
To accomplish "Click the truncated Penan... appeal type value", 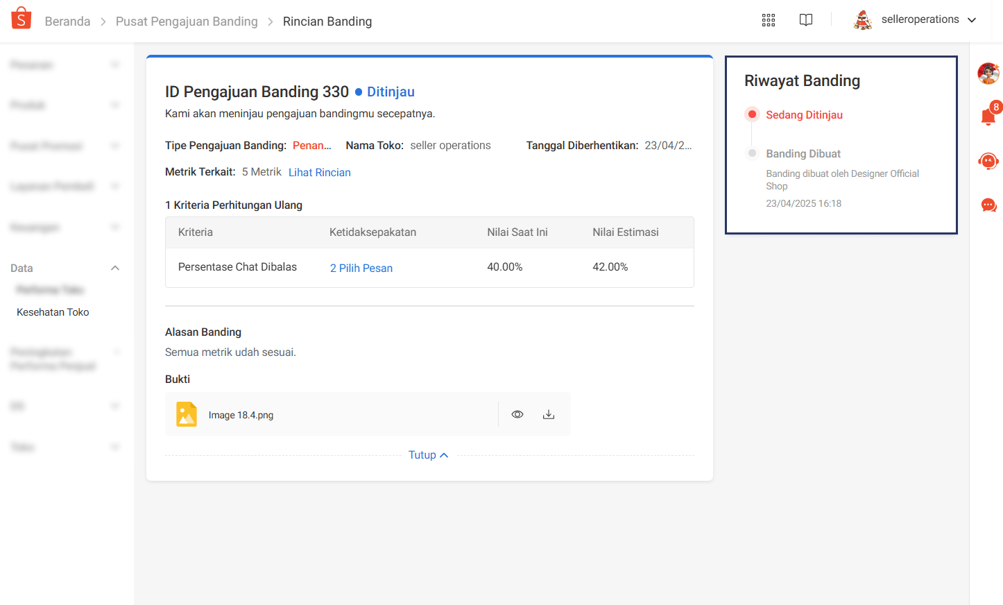I will 312,145.
